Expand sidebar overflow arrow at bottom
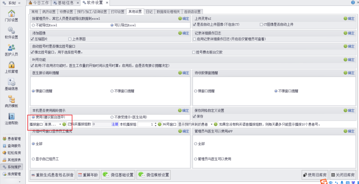Screen dimensions: 359x184 tap(20, 181)
